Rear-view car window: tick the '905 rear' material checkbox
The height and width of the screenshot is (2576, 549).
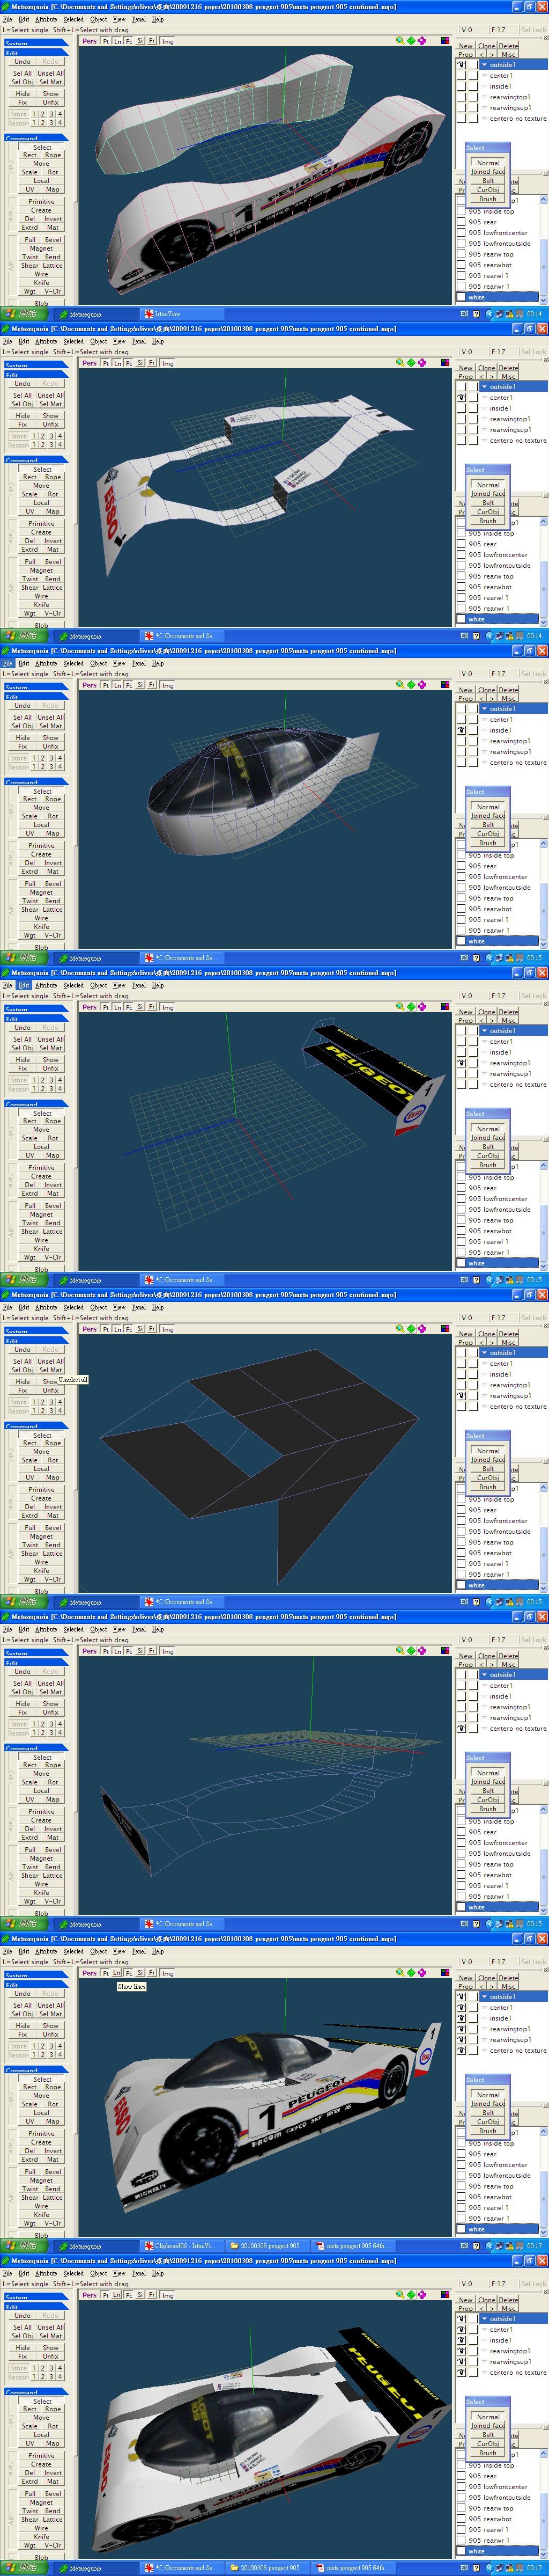(461, 2476)
